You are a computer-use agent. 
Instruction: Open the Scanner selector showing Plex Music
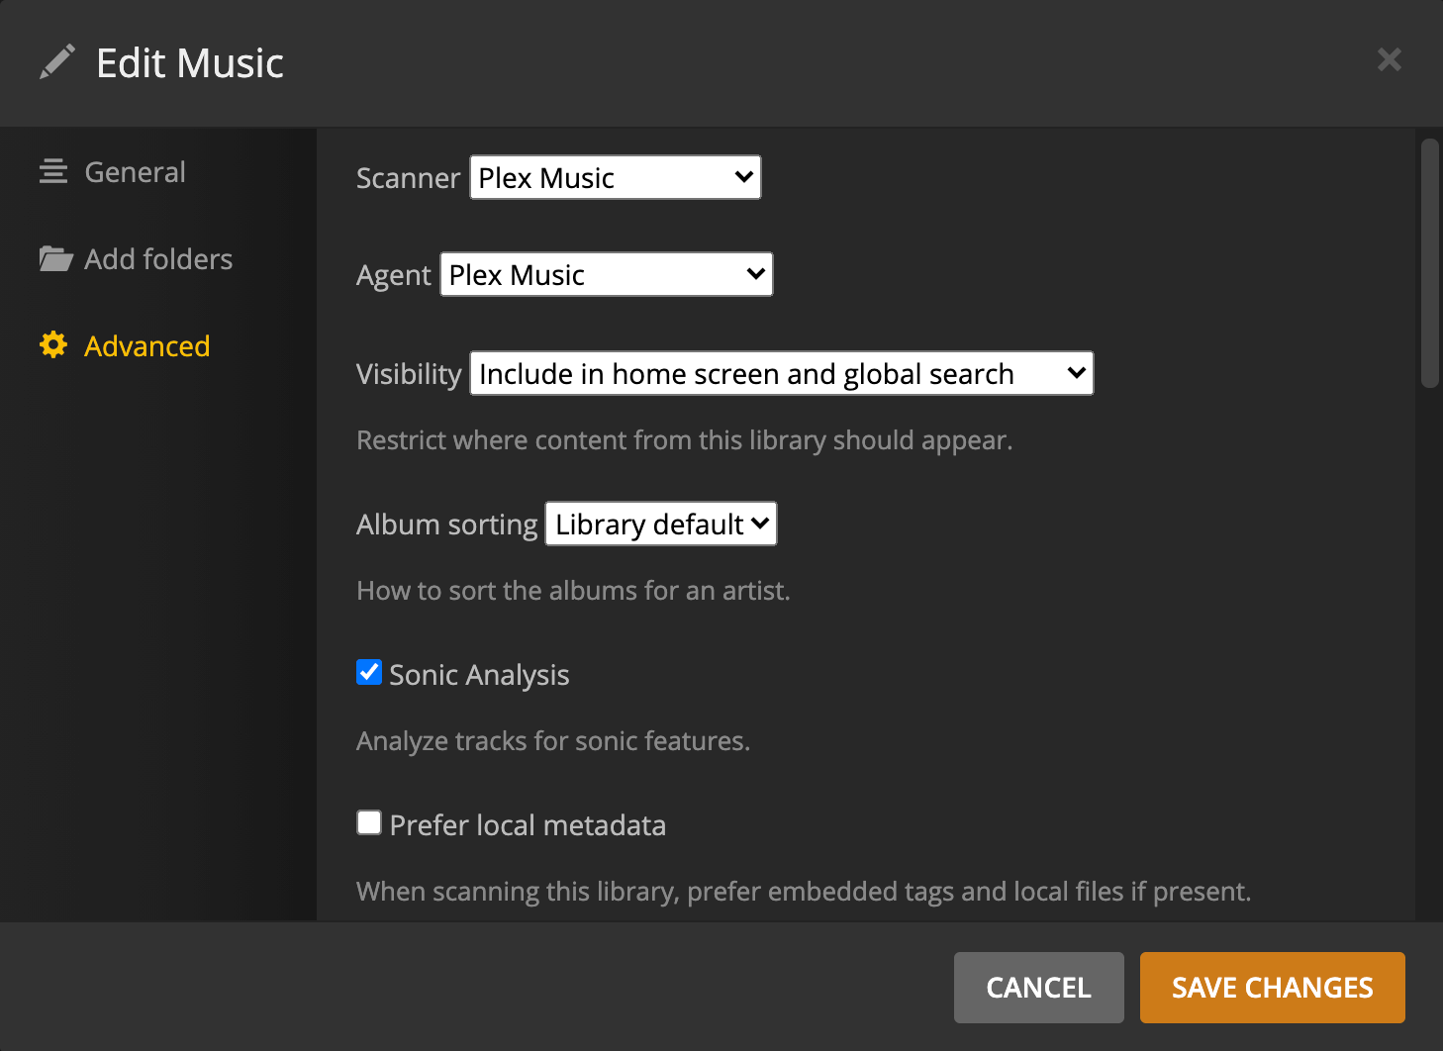point(614,177)
